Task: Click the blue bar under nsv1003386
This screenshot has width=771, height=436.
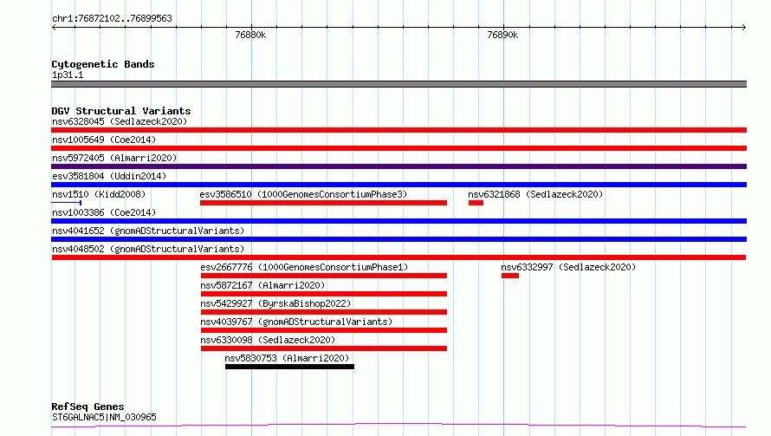Action: coord(398,221)
